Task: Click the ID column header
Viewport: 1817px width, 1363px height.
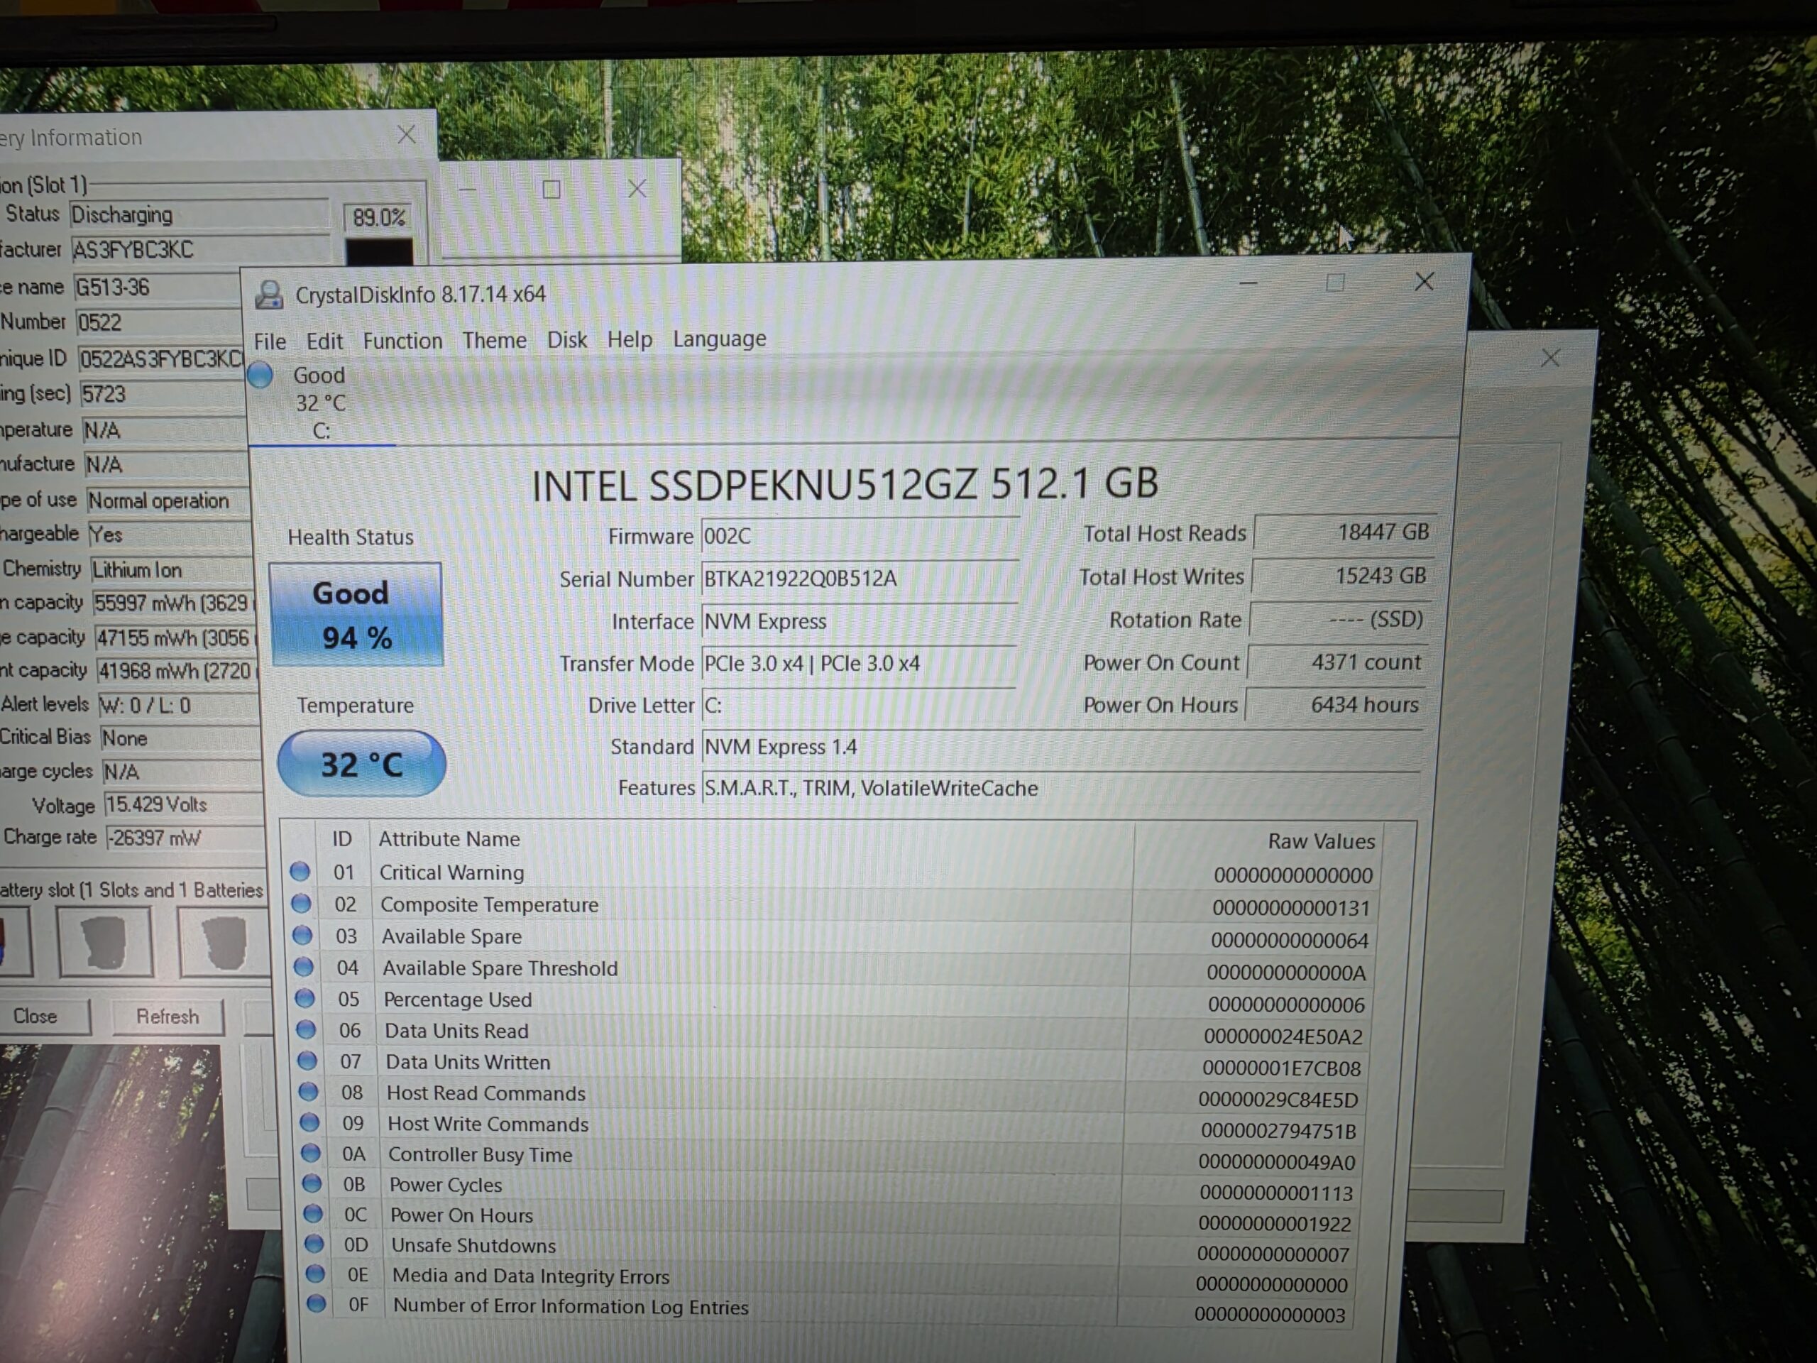Action: click(343, 839)
